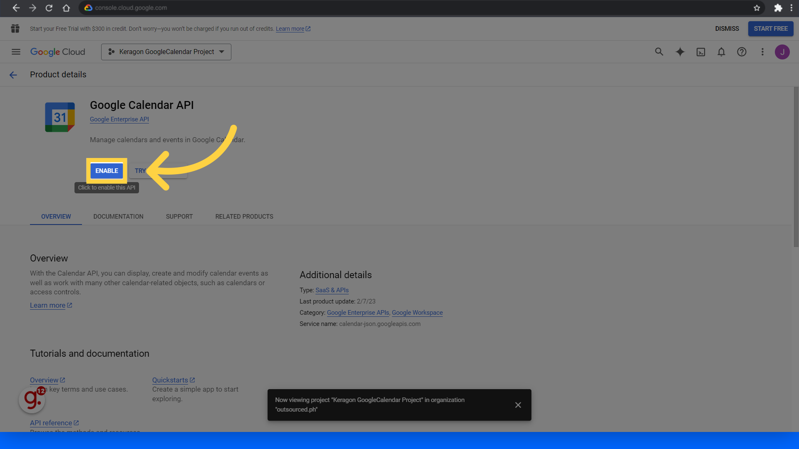Open the help question mark menu
Screen dimensions: 799x449
(x=742, y=52)
